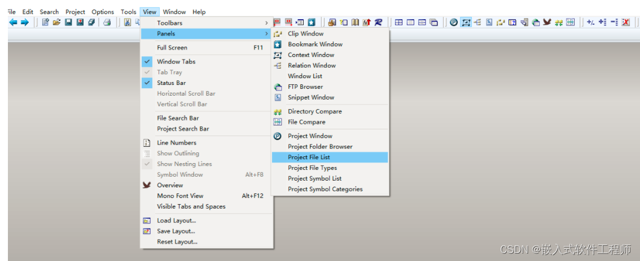The image size is (640, 261).
Task: Toggle the Overview item in View menu
Action: pos(170,185)
